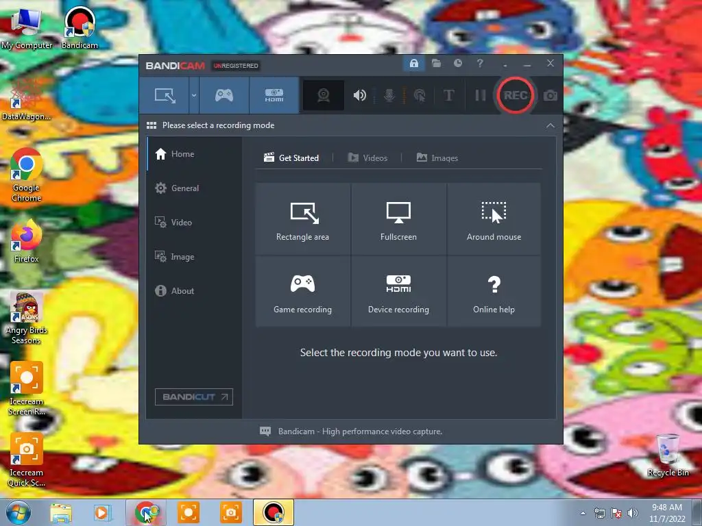Open the taskbar clock and date
702x526 pixels.
coord(667,513)
